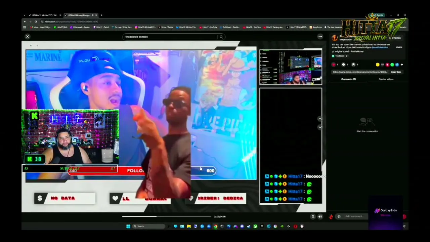
Task: Open the 4mcef.com bookmark
Action: (316, 27)
